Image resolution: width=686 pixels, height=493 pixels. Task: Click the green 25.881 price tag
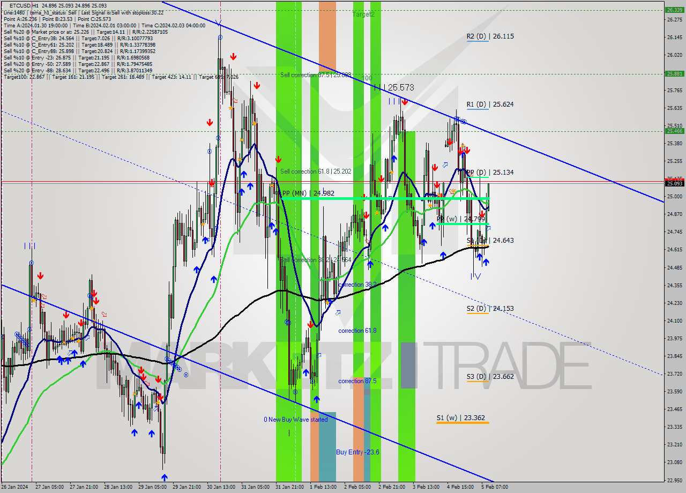pyautogui.click(x=675, y=74)
